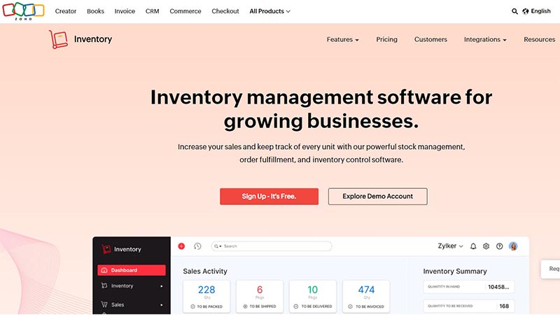Click the dashboard Search input field
This screenshot has width=560, height=315.
(x=272, y=246)
